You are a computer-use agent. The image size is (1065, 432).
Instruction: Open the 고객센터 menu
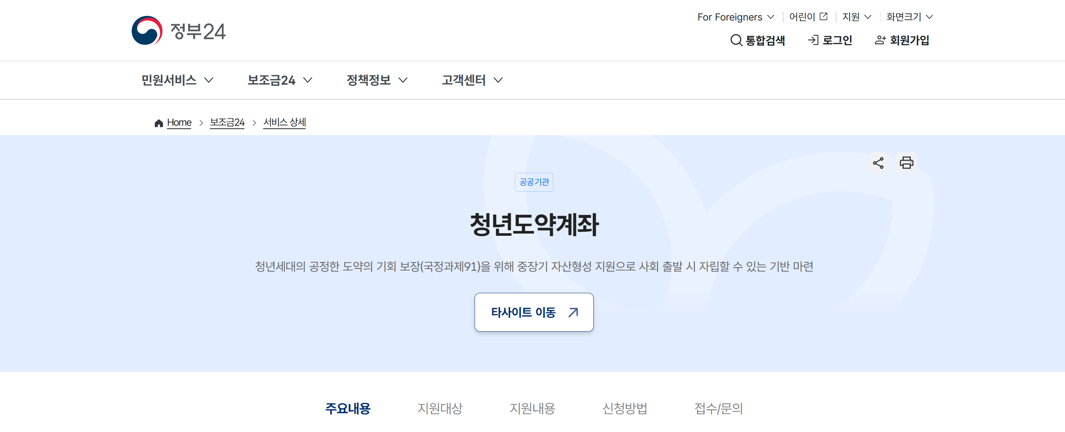[472, 80]
